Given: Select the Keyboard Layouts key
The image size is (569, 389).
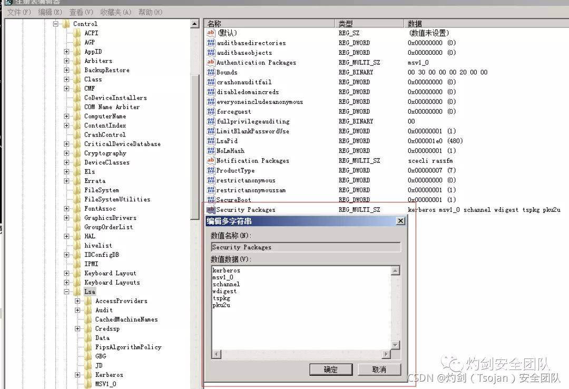Looking at the screenshot, I should pyautogui.click(x=112, y=282).
